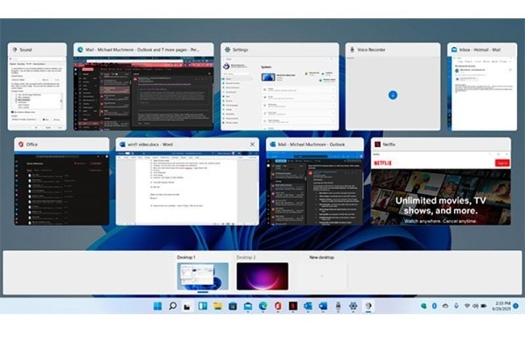525x341 pixels.
Task: Open Outlook from the taskbar
Action: pos(308,306)
